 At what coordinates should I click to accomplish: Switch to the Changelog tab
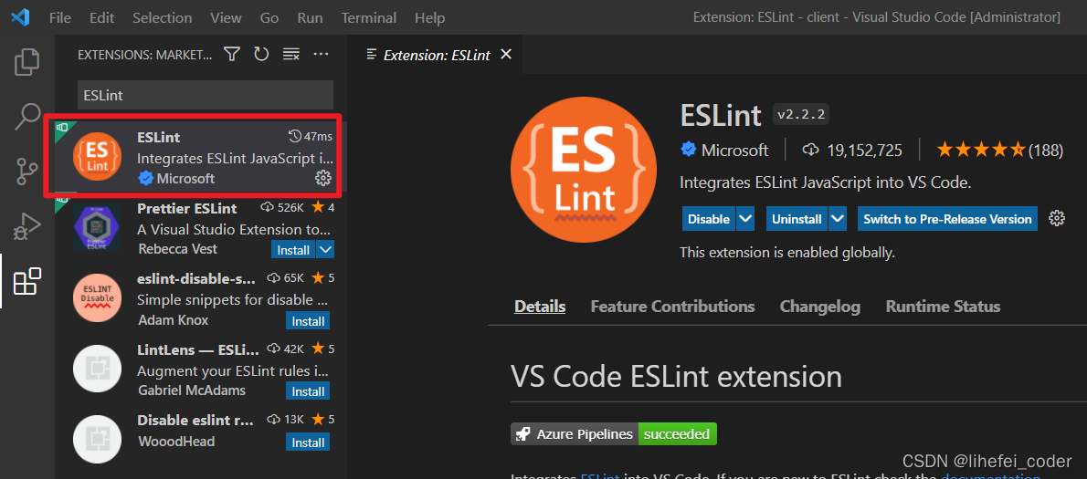(x=820, y=306)
